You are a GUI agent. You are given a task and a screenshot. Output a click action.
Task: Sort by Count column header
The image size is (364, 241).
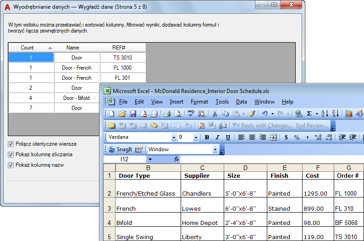[x=31, y=48]
